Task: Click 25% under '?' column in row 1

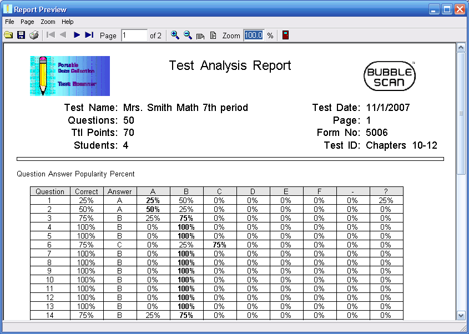Action: point(386,200)
